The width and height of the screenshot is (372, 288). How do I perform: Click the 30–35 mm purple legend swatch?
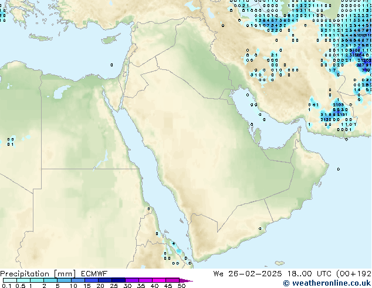pos(132,280)
